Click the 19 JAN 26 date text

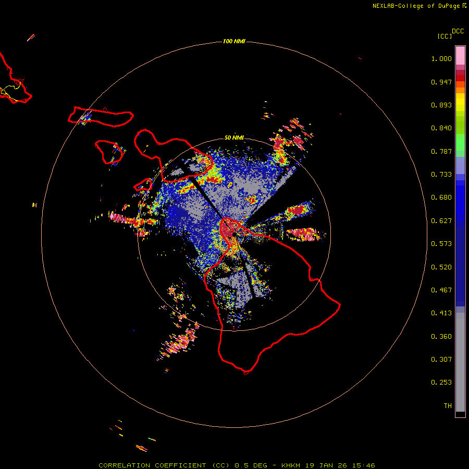click(325, 465)
